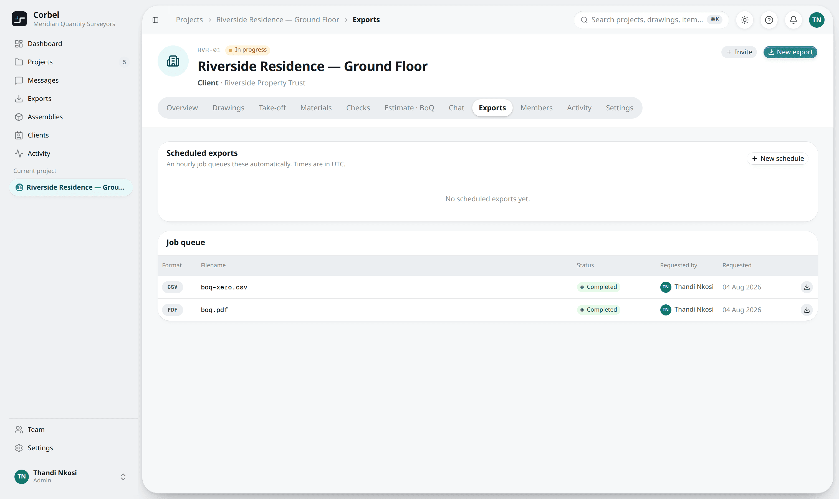This screenshot has height=499, width=839.
Task: Click Format column header
Action: point(172,265)
